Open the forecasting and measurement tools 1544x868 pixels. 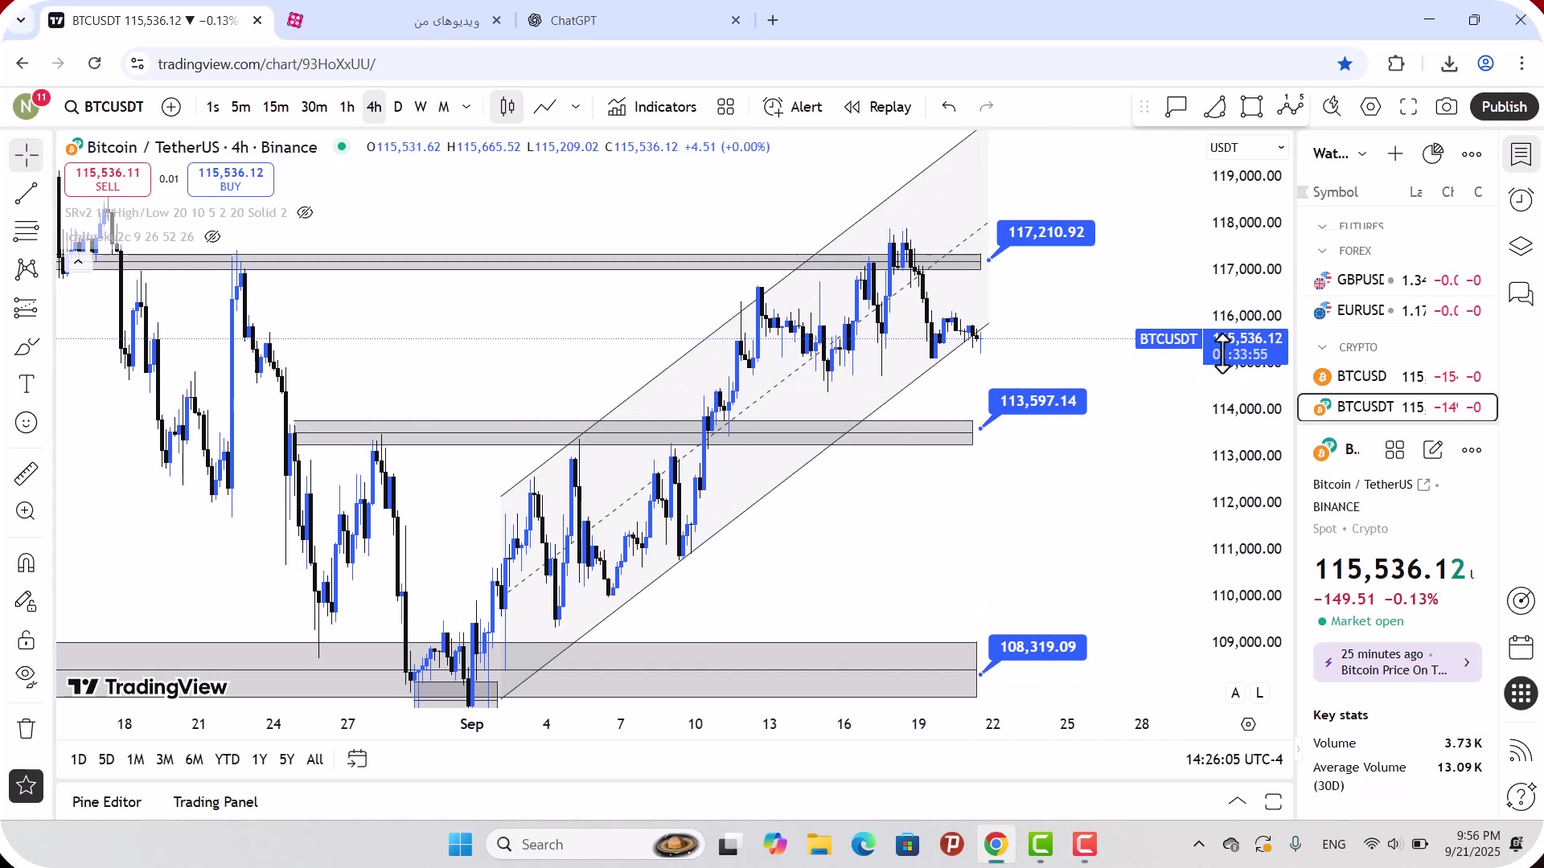[x=26, y=308]
